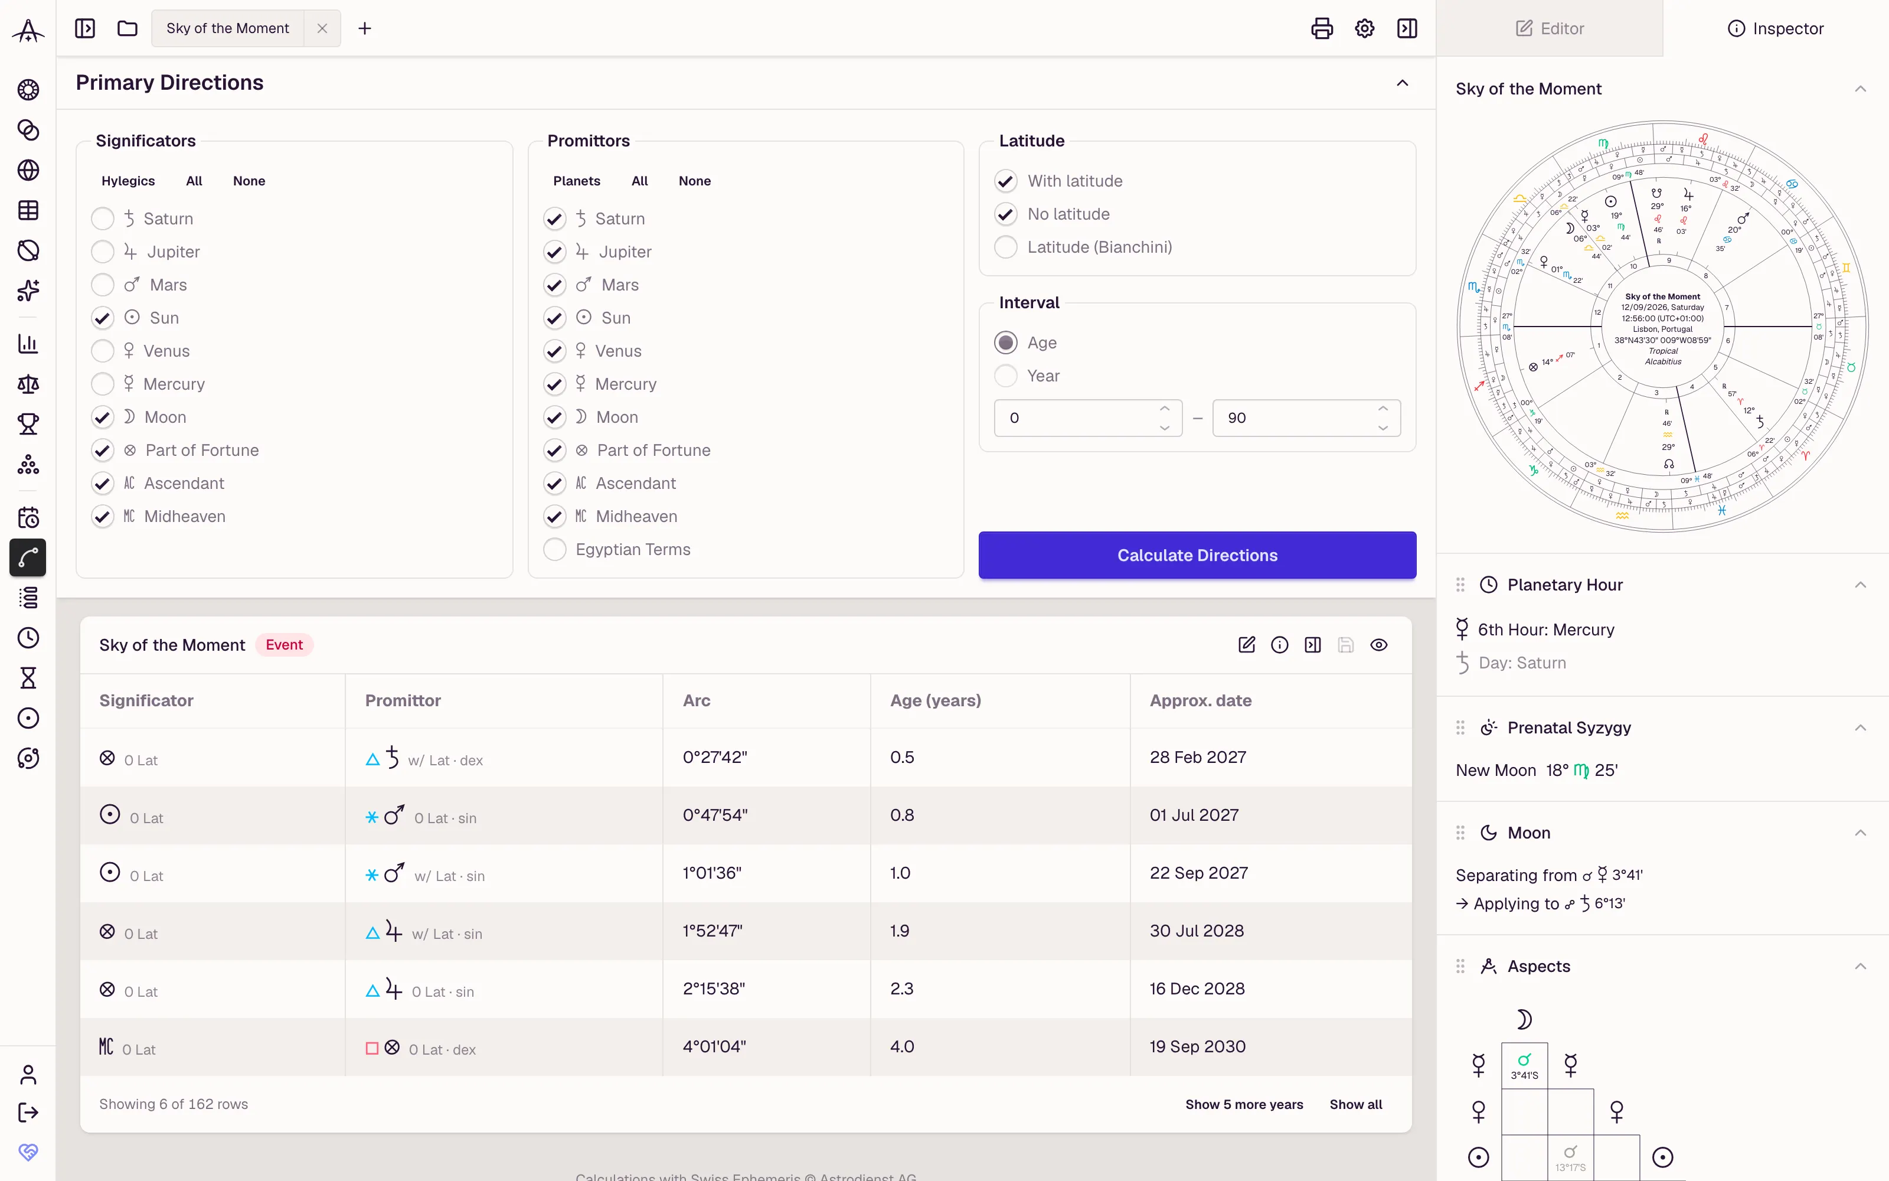This screenshot has width=1889, height=1181.
Task: Click the log out icon
Action: click(x=28, y=1113)
